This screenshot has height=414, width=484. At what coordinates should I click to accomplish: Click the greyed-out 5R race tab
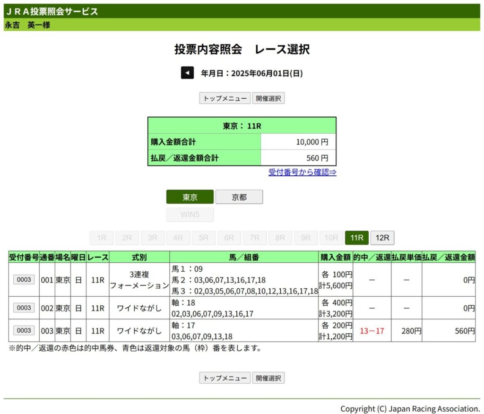pos(204,238)
